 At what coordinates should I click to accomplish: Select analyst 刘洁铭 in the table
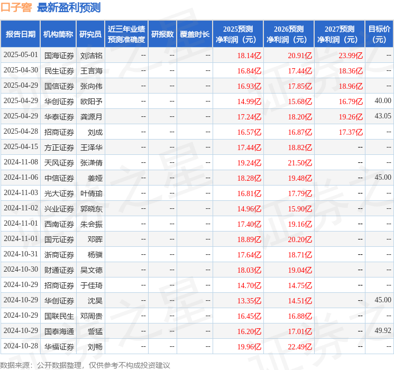click(x=91, y=55)
